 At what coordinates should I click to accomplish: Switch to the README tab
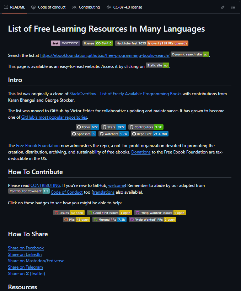15,7
